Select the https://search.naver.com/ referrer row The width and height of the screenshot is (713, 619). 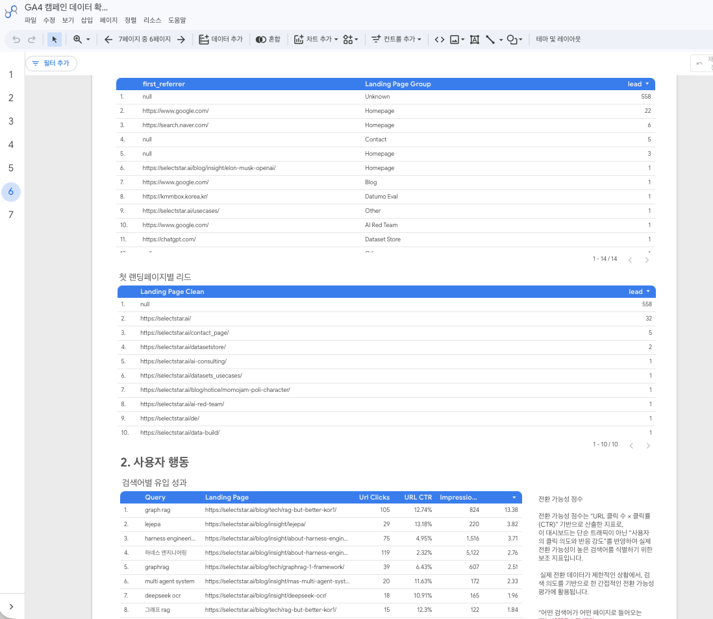(x=386, y=125)
